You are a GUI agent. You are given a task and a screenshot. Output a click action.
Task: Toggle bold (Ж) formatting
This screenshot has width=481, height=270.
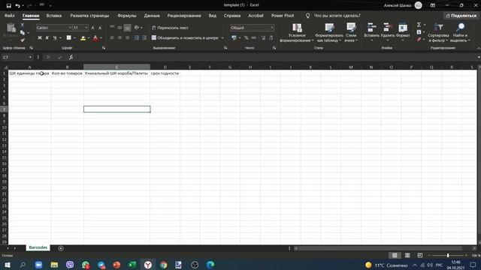[x=40, y=38]
